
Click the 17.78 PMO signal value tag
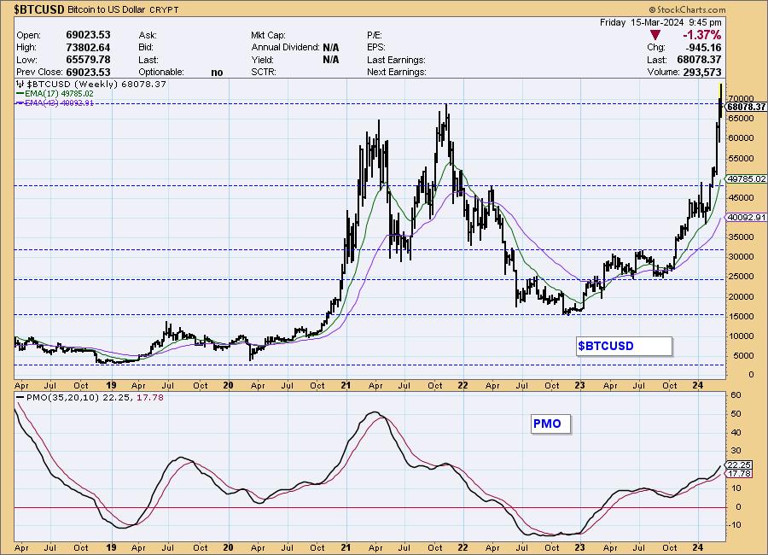point(739,474)
